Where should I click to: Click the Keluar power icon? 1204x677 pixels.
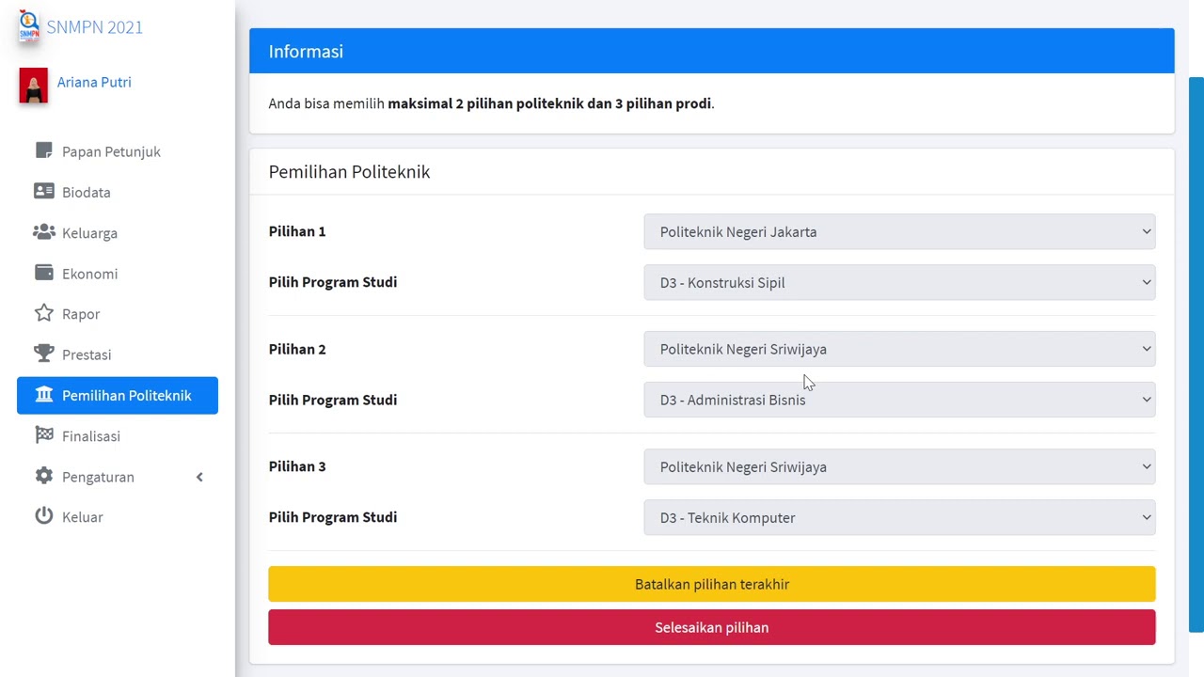[44, 515]
